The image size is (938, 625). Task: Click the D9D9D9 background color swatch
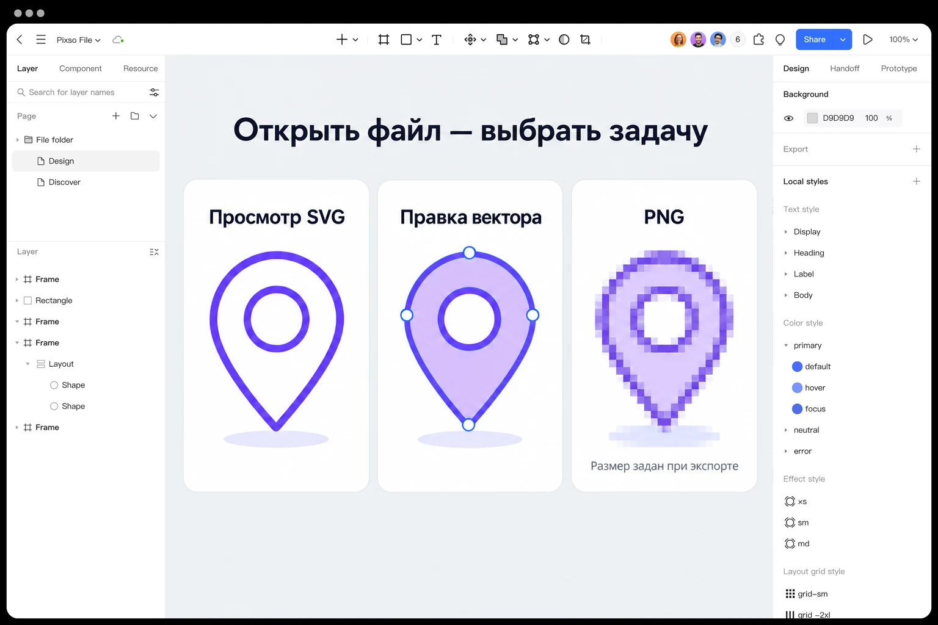(x=812, y=118)
